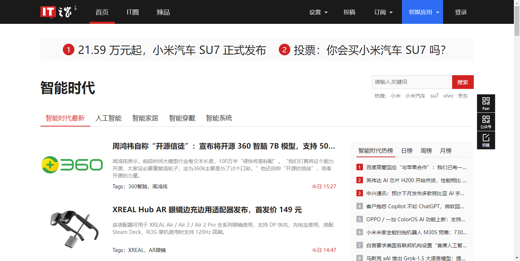Click the page vertical scrollbar thumb
The width and height of the screenshot is (520, 261).
click(x=517, y=21)
